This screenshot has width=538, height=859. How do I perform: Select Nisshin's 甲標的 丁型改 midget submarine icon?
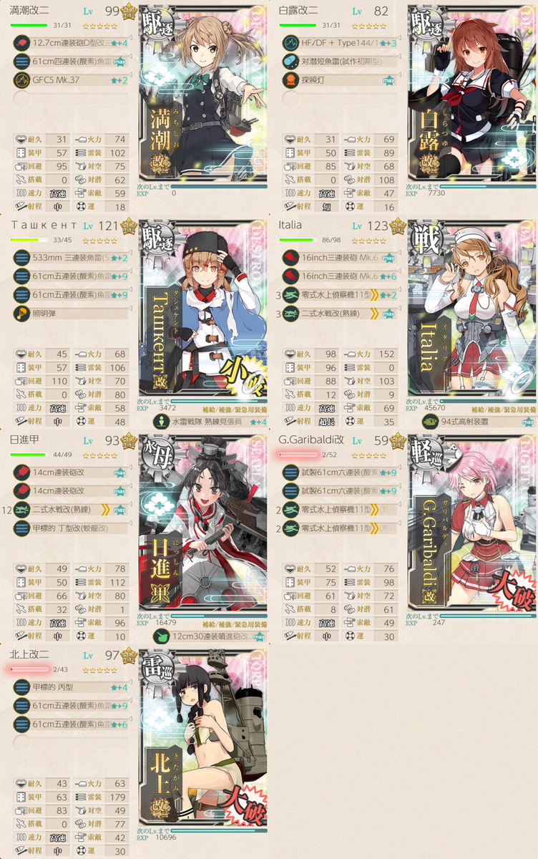(x=21, y=528)
